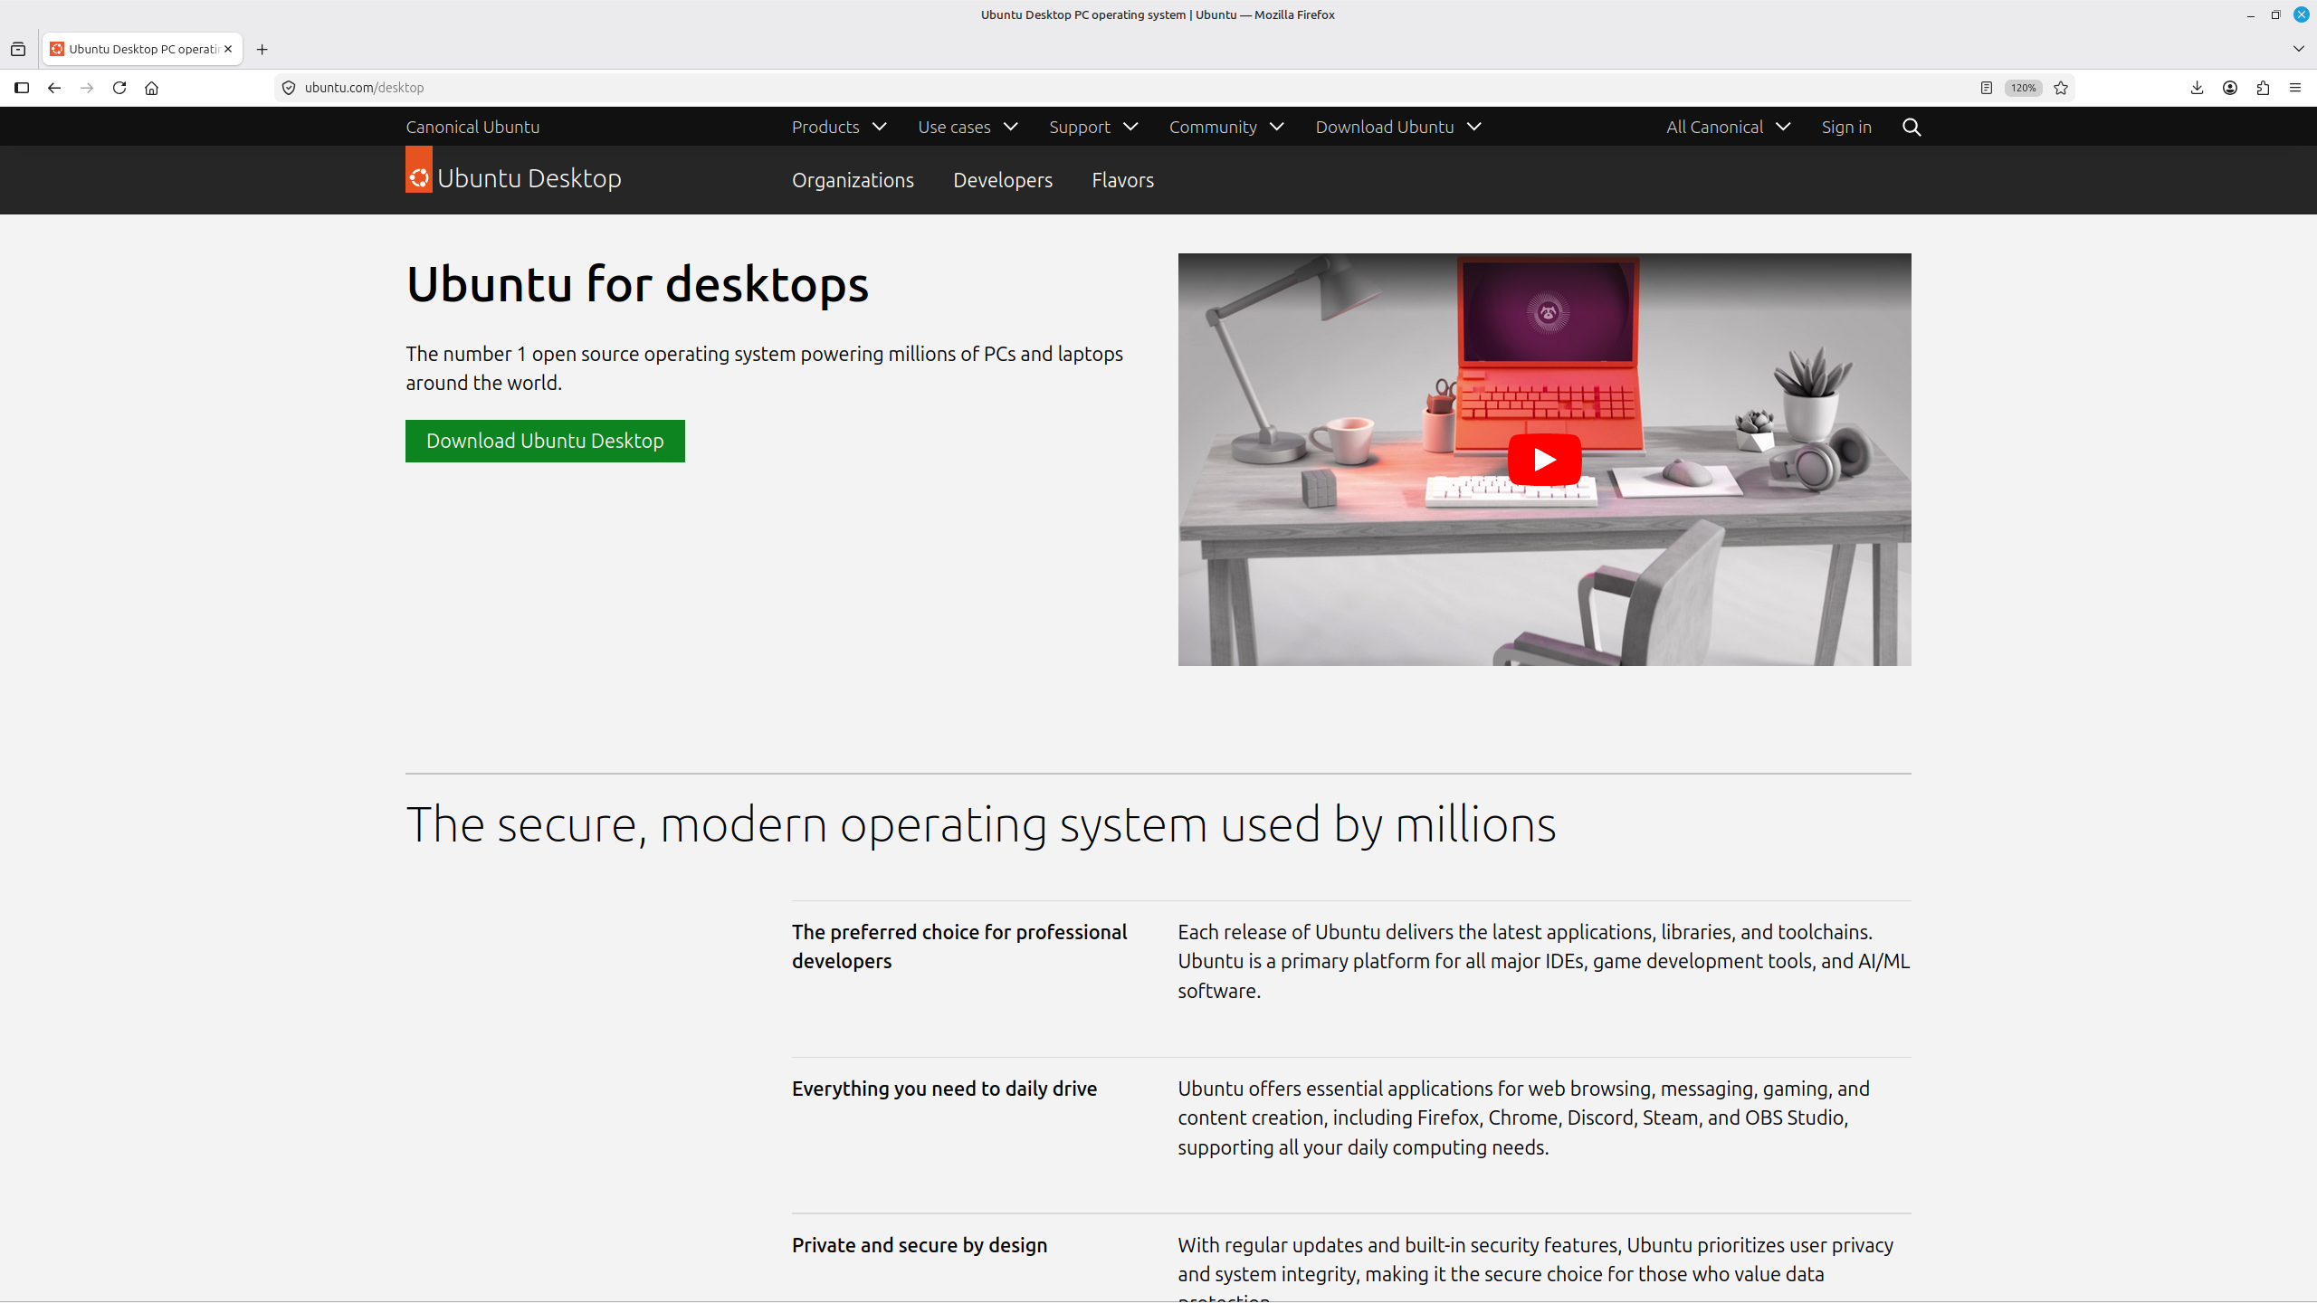View site security shield info
Viewport: 2317px width, 1303px height.
click(x=289, y=88)
